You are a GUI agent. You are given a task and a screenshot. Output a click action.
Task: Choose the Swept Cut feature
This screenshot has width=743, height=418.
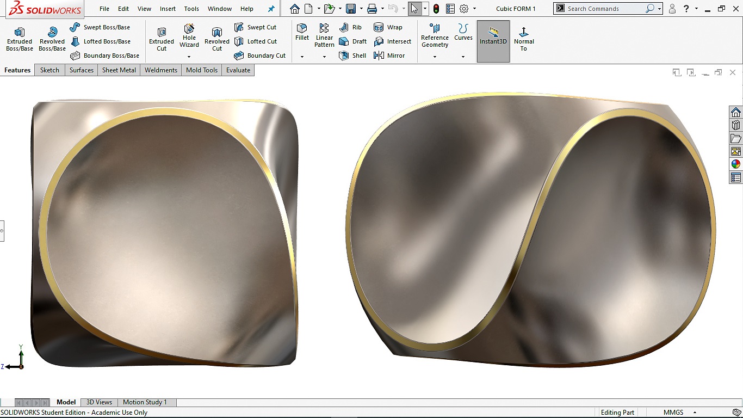coord(255,27)
